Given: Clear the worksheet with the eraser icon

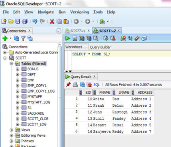Looking at the screenshot, I should click(x=137, y=38).
